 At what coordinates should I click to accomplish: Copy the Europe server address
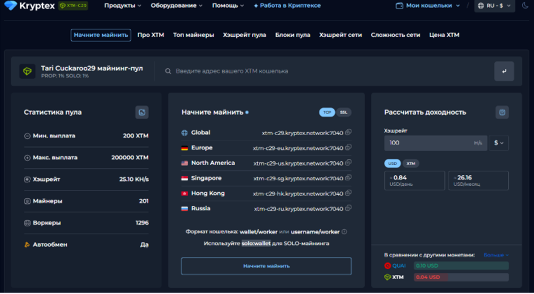pyautogui.click(x=348, y=148)
